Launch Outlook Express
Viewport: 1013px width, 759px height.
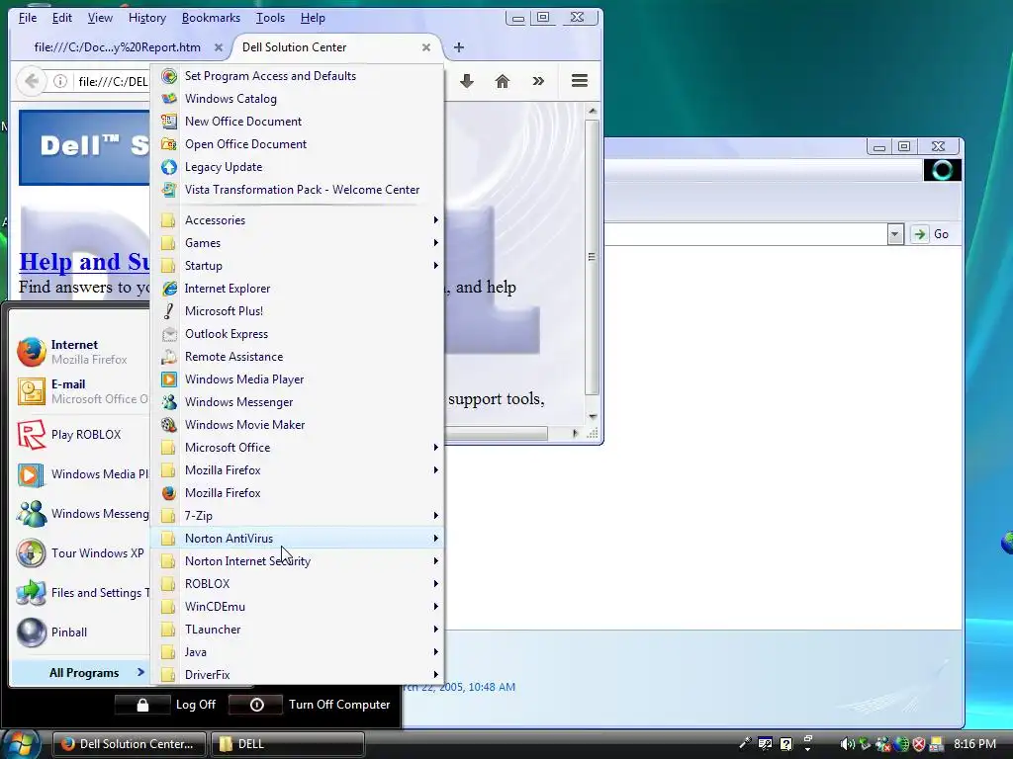coord(297,334)
